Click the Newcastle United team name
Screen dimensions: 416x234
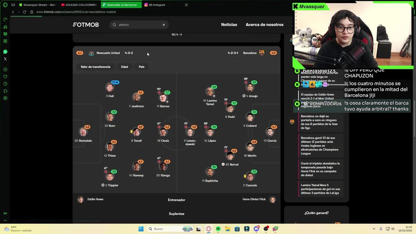point(108,53)
